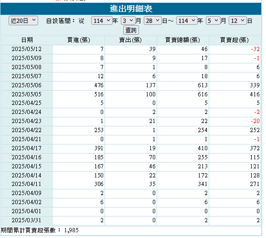Screen dimensions: 266x238
Task: Click the 買賣超(張) column header
Action: click(234, 40)
